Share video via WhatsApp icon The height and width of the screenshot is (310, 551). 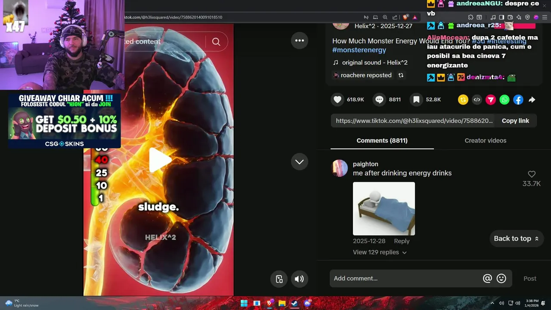click(x=505, y=100)
